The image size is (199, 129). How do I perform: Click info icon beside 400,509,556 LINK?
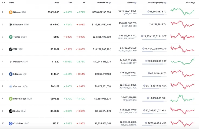point(146,123)
